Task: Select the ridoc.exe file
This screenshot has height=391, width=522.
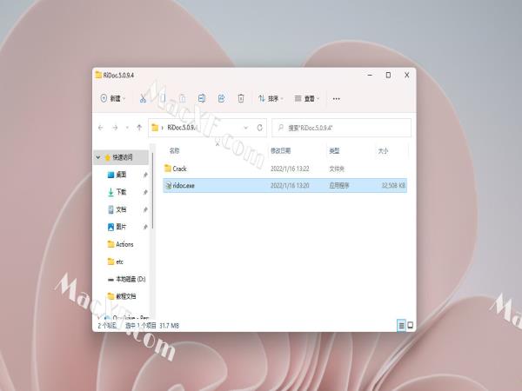Action: pyautogui.click(x=284, y=185)
